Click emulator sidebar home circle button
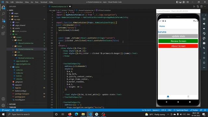Viewport: 208px width, 117px height. tap(204, 58)
